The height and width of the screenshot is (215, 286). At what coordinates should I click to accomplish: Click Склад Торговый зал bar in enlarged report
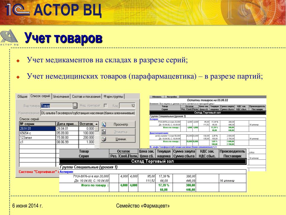tap(153, 162)
